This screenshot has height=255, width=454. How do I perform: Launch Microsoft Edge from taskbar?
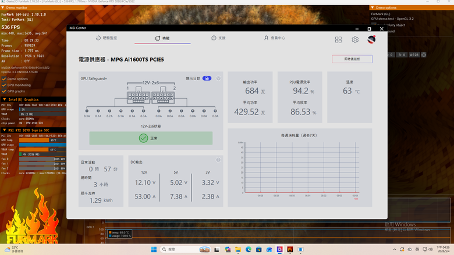click(x=249, y=250)
